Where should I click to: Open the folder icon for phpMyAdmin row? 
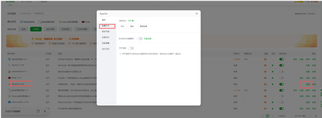point(265,72)
